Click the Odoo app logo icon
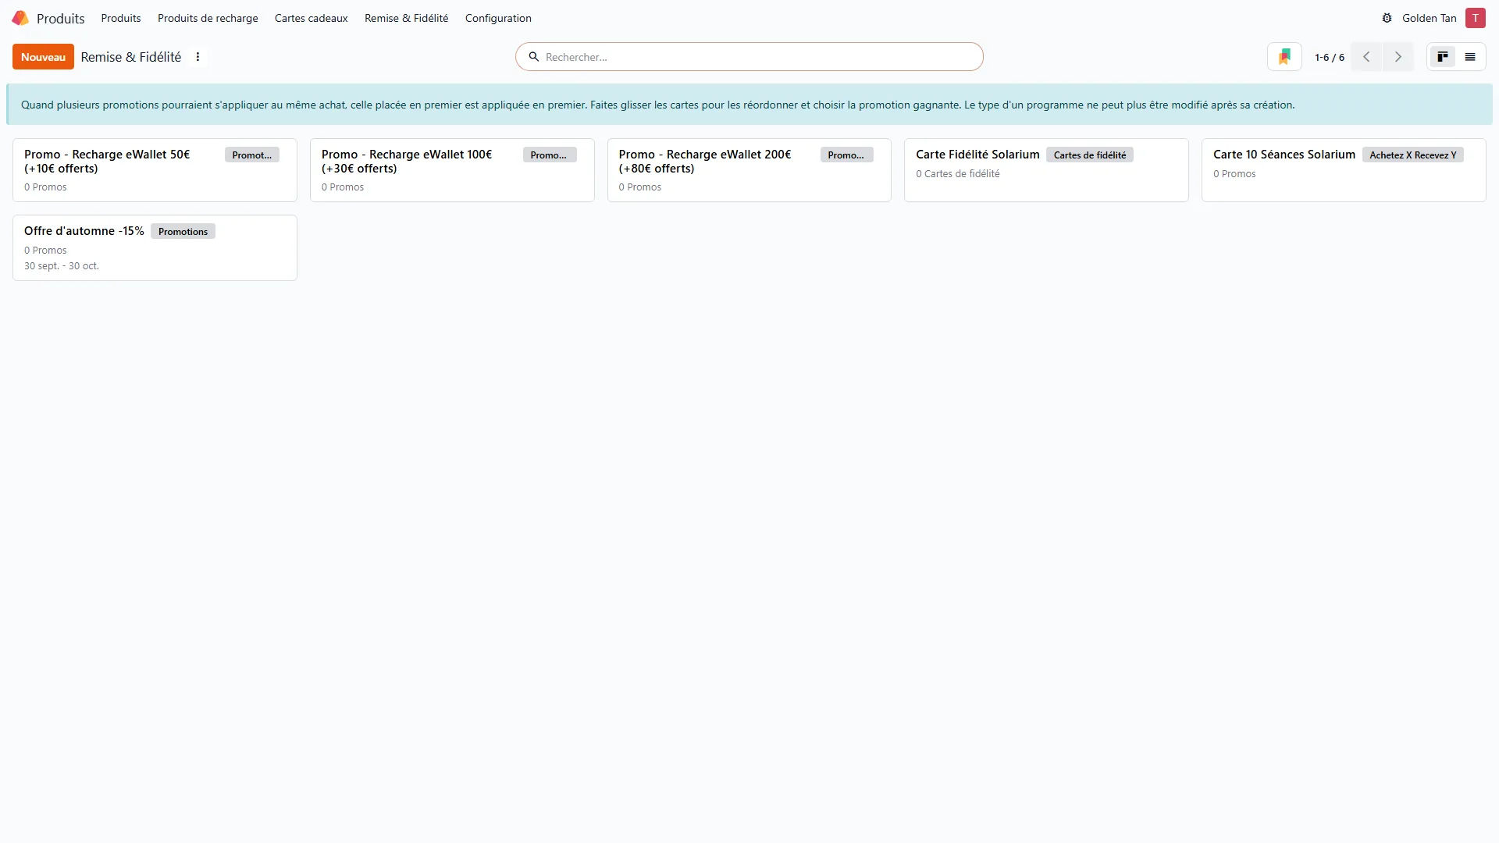The width and height of the screenshot is (1499, 843). tap(20, 18)
